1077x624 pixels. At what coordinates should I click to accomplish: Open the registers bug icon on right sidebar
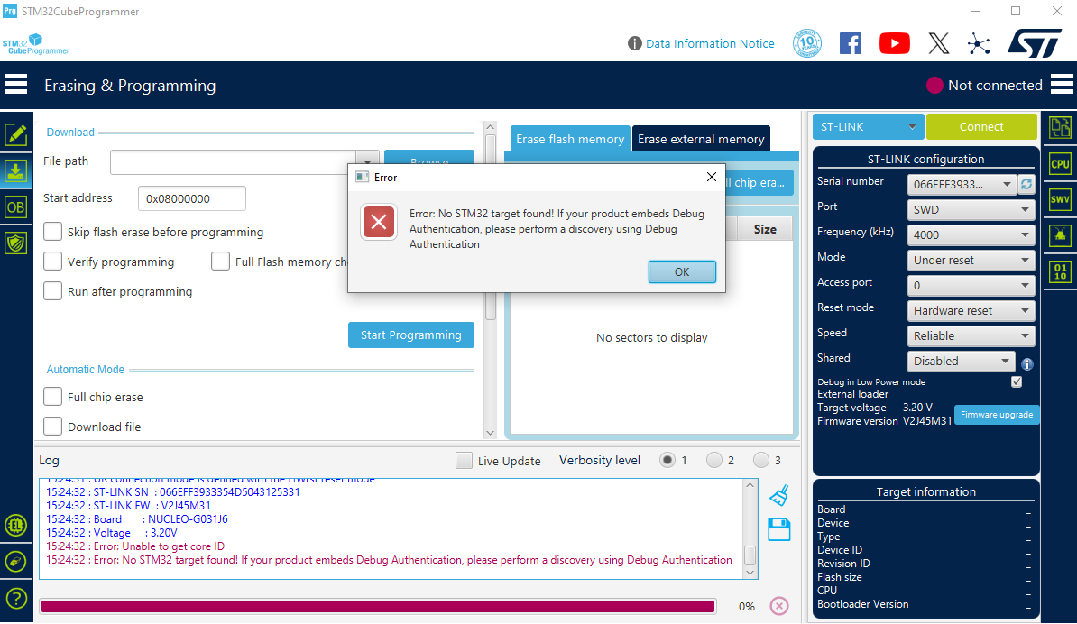[1060, 235]
